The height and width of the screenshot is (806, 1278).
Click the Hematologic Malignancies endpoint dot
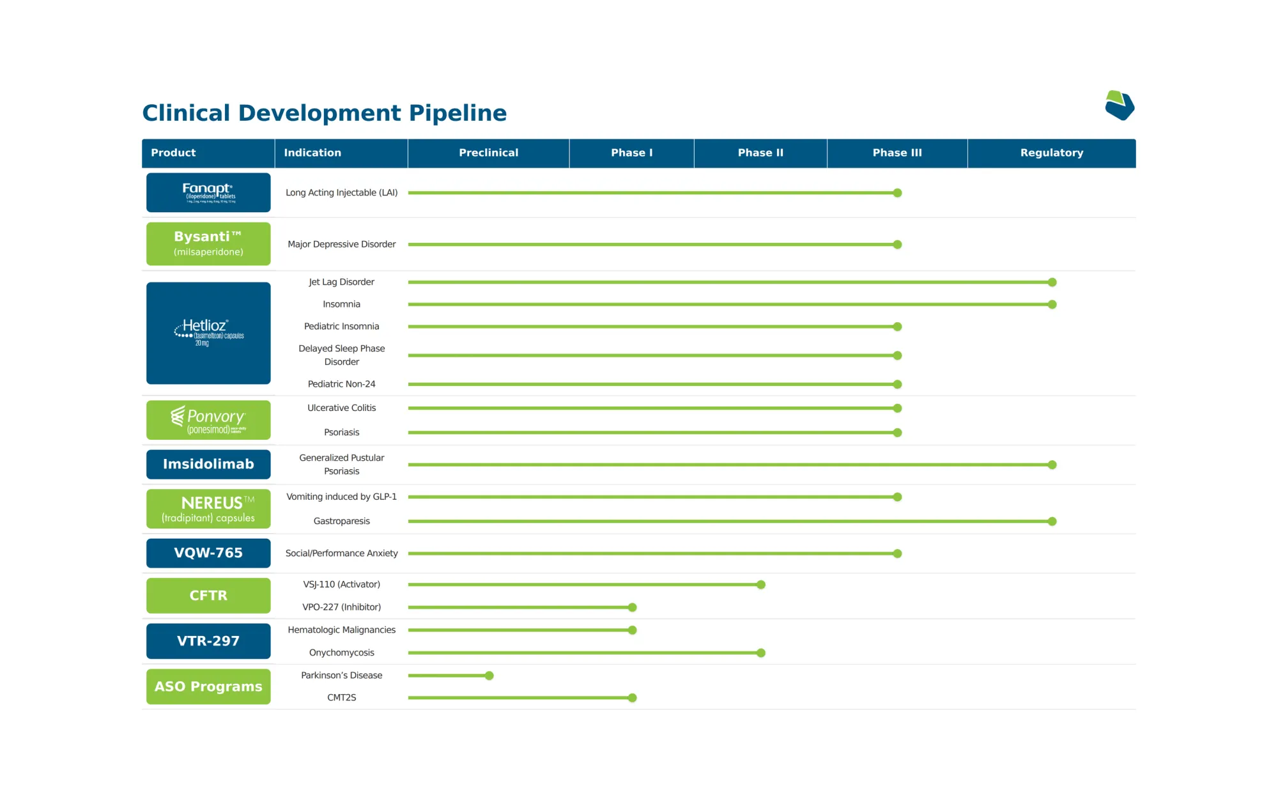pos(632,630)
